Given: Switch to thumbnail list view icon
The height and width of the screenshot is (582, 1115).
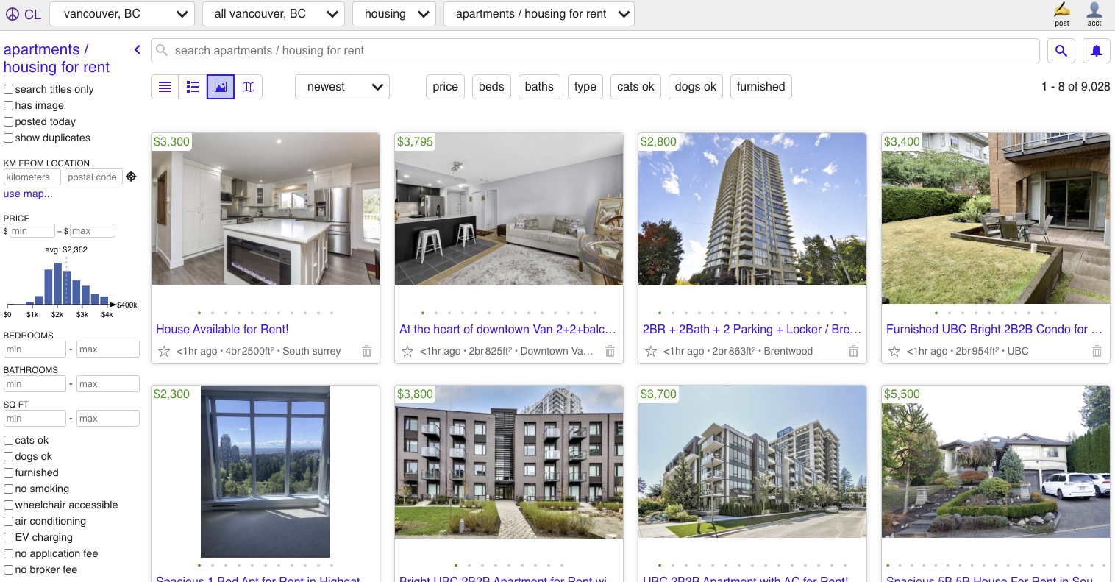Looking at the screenshot, I should [x=193, y=87].
